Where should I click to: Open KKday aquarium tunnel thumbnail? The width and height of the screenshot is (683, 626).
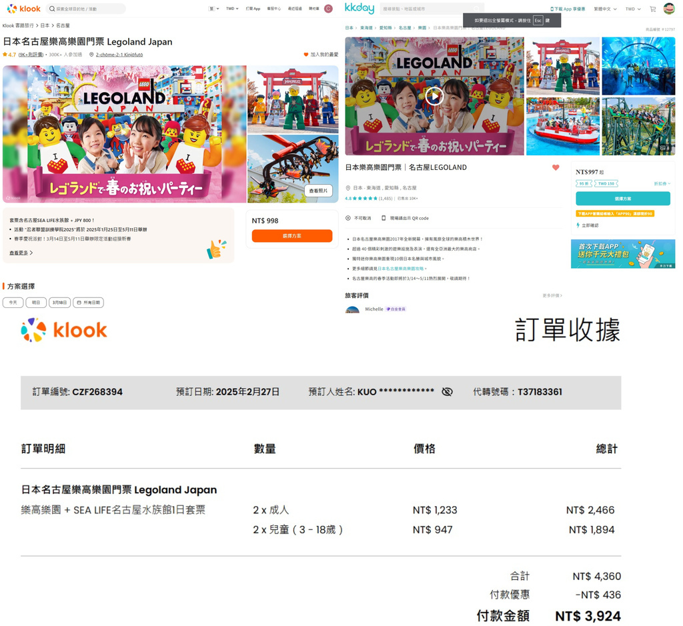(x=638, y=66)
